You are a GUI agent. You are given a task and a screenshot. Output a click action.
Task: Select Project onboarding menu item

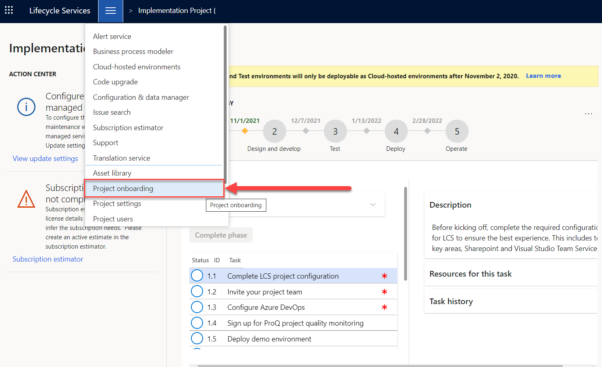coord(154,189)
